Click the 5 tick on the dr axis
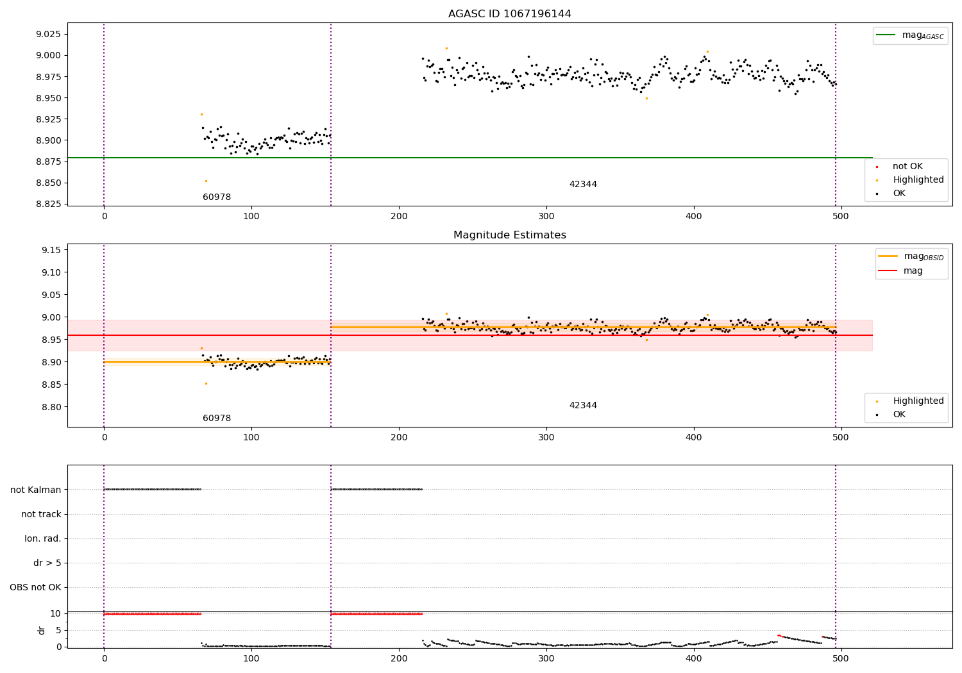Viewport: 962px width, 673px height. pos(58,630)
